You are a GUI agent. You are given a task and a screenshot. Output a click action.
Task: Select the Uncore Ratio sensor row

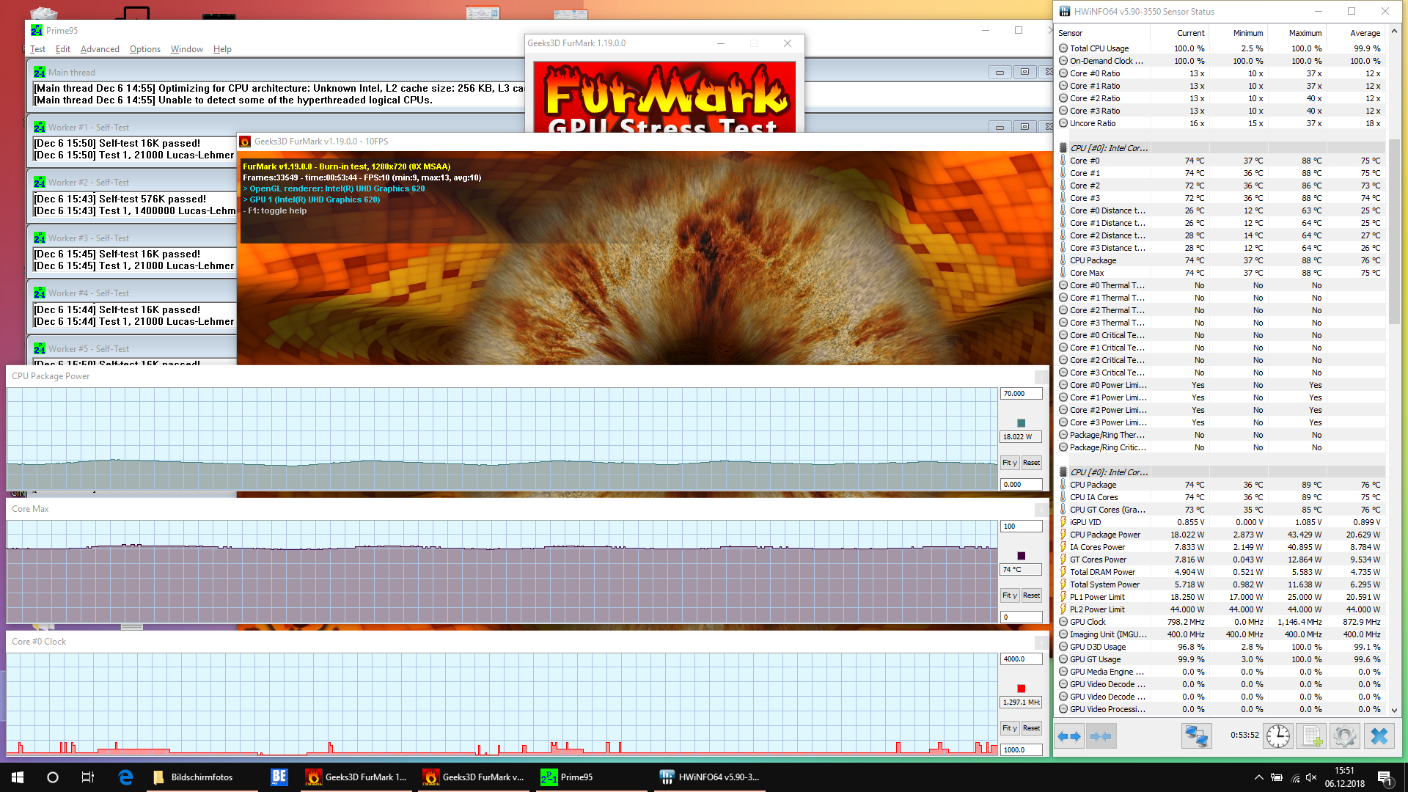(x=1220, y=123)
